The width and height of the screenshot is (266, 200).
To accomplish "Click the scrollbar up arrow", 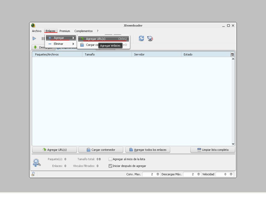I will coord(233,59).
